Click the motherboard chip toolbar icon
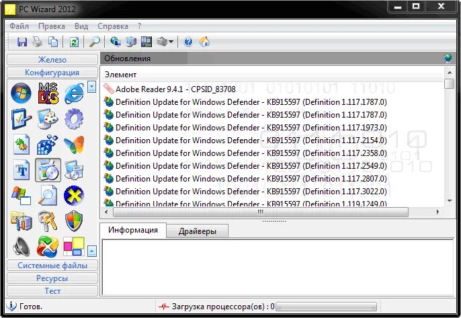The height and width of the screenshot is (318, 461). 146,42
